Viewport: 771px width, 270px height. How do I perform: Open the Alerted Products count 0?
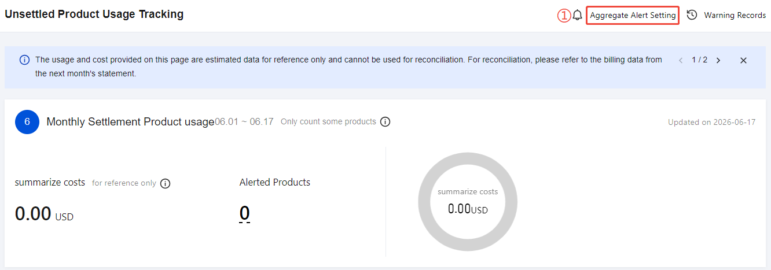tap(245, 213)
